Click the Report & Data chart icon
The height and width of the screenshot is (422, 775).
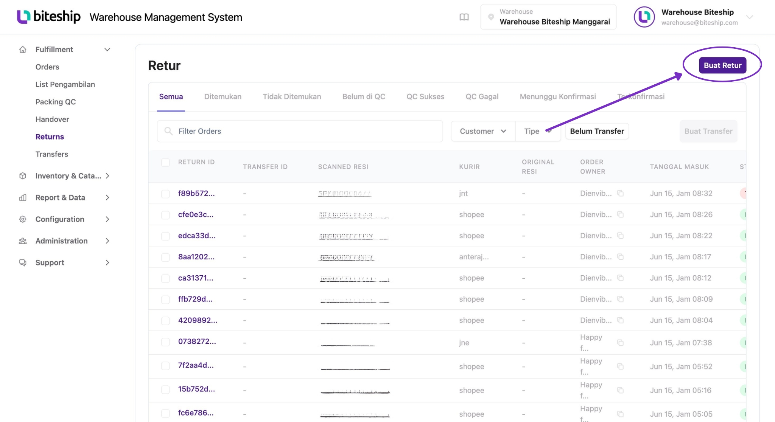23,197
